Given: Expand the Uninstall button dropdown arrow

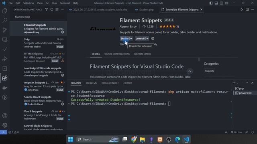Looking at the screenshot, I should pos(147,38).
